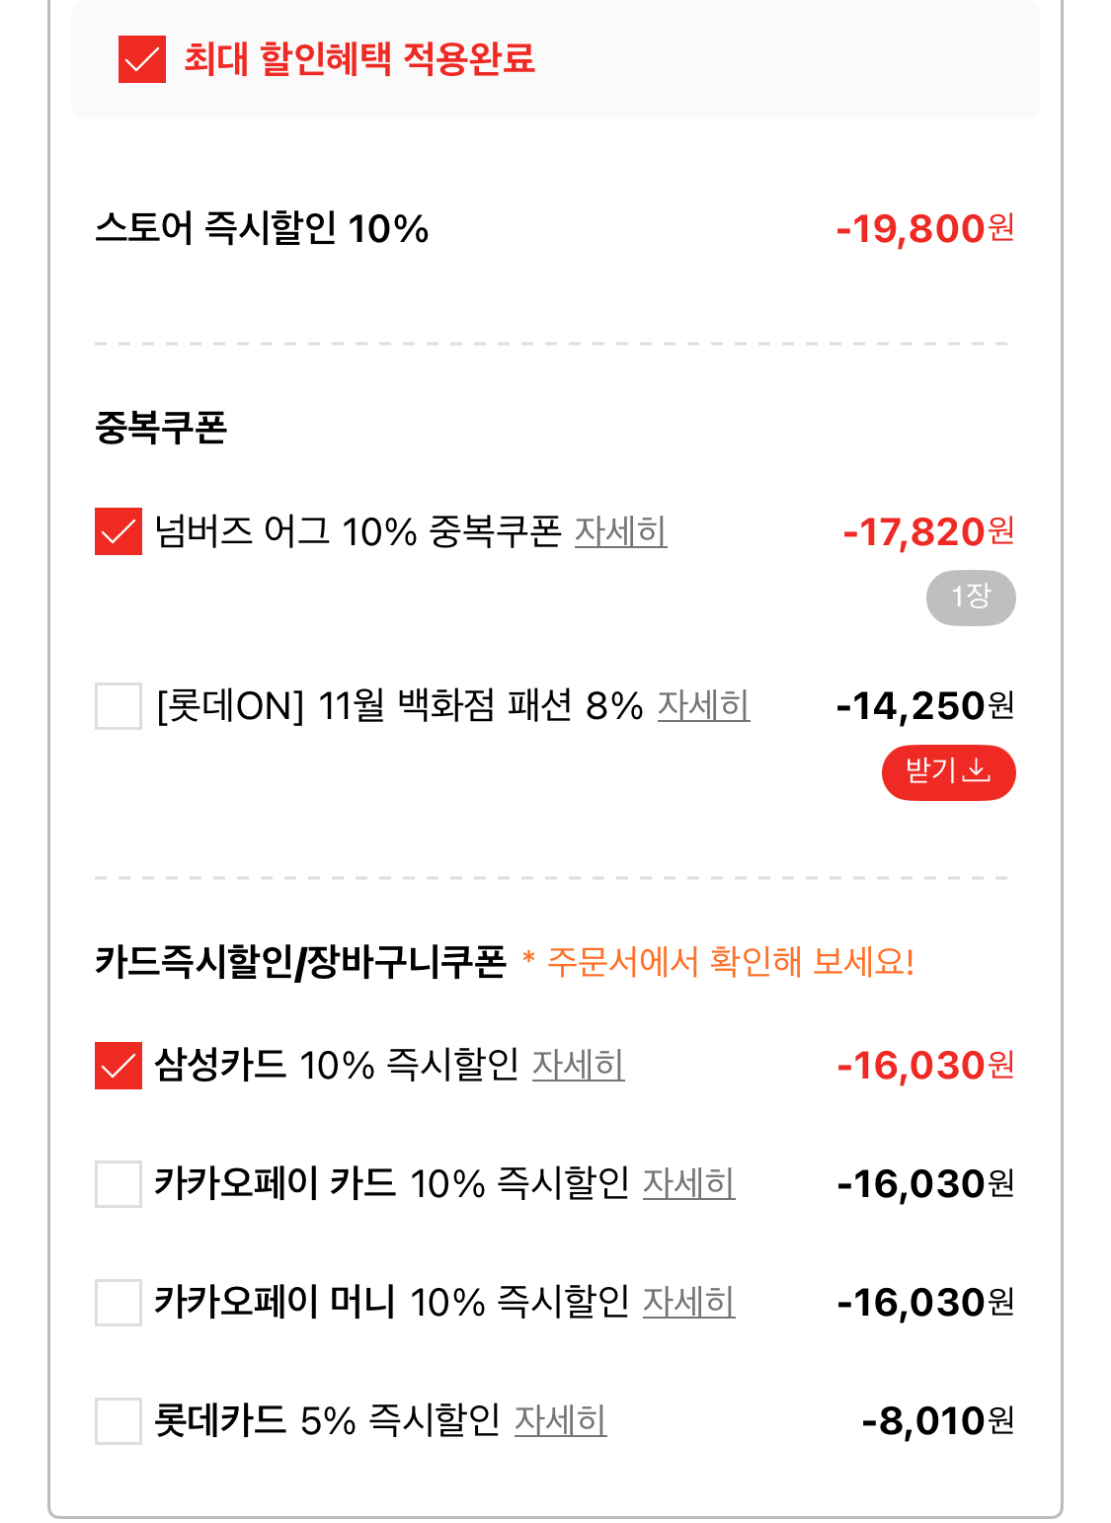The width and height of the screenshot is (1111, 1523).
Task: Click the 중복쿠폰 section heading
Action: click(161, 428)
